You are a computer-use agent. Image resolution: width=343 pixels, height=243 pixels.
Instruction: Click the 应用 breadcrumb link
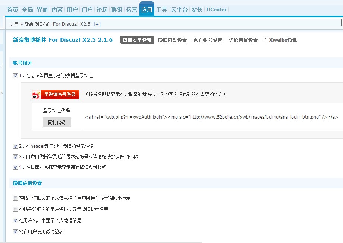[14, 24]
